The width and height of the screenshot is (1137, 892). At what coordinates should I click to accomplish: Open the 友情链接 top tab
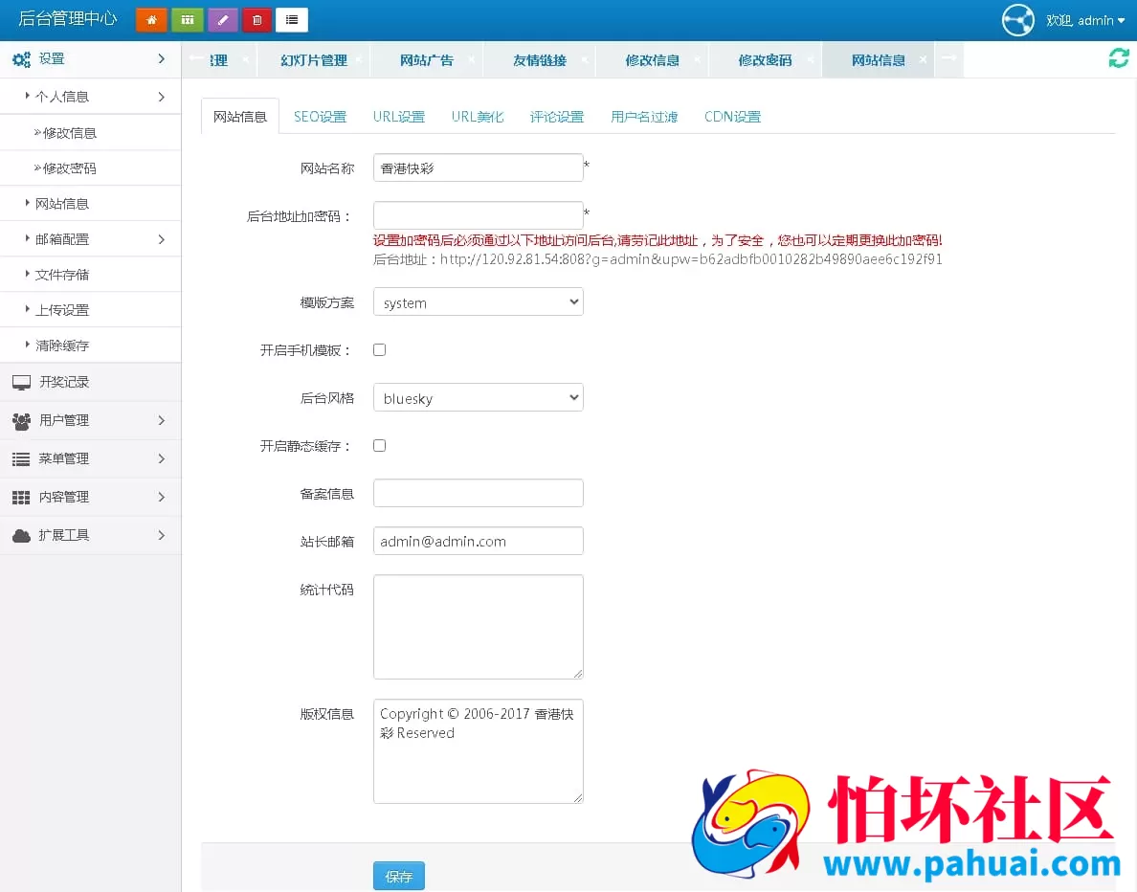pos(540,58)
